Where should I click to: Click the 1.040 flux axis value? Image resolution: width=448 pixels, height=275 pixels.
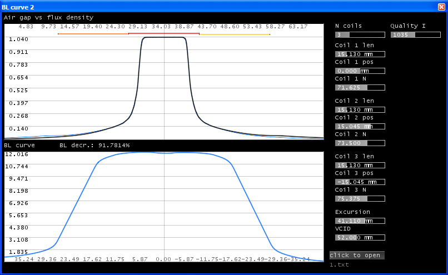point(18,39)
